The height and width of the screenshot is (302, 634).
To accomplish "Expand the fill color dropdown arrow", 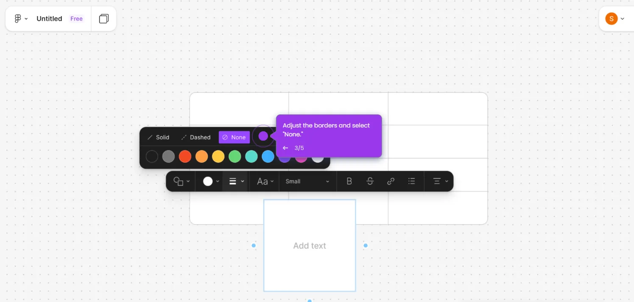I will point(218,181).
